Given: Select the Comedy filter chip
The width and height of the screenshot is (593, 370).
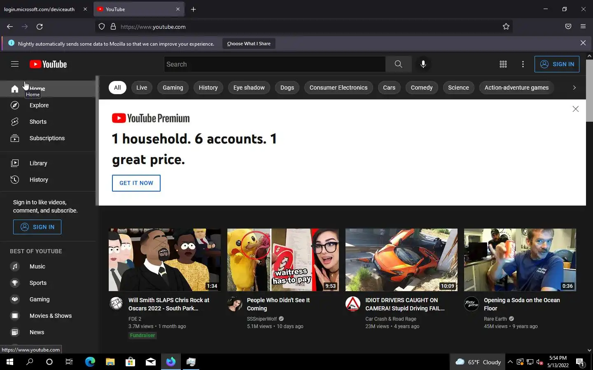Looking at the screenshot, I should [x=422, y=88].
